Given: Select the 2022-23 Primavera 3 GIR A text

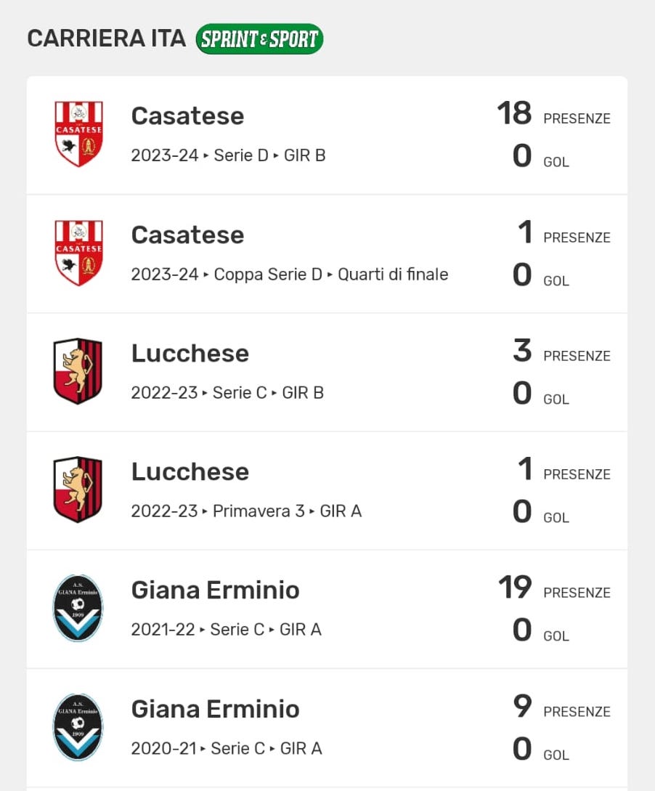Looking at the screenshot, I should (246, 511).
